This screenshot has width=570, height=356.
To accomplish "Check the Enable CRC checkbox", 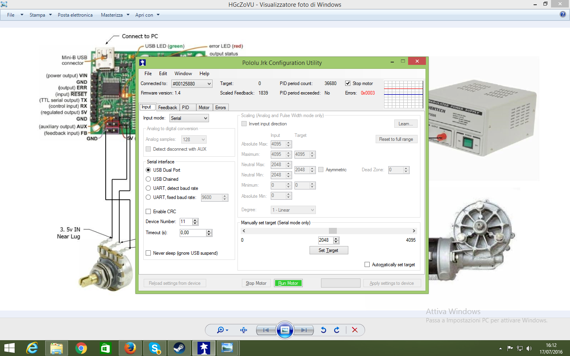I will click(x=148, y=212).
